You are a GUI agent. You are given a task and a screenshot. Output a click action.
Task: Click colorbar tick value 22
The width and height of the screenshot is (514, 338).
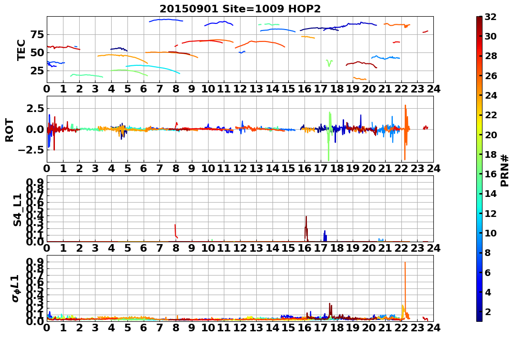[x=491, y=115]
